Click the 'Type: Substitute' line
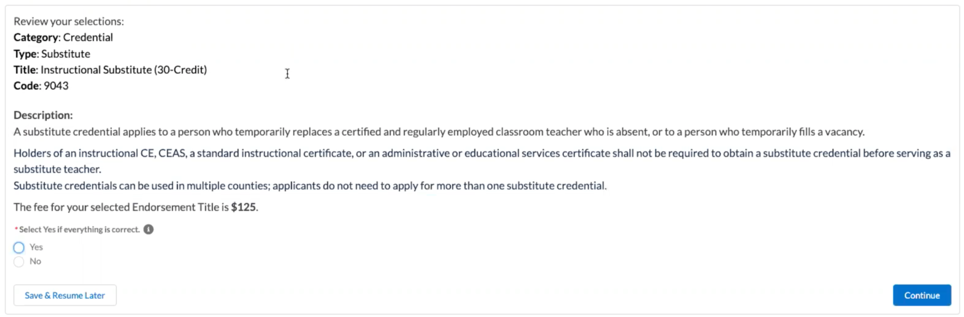The width and height of the screenshot is (964, 317). 52,54
